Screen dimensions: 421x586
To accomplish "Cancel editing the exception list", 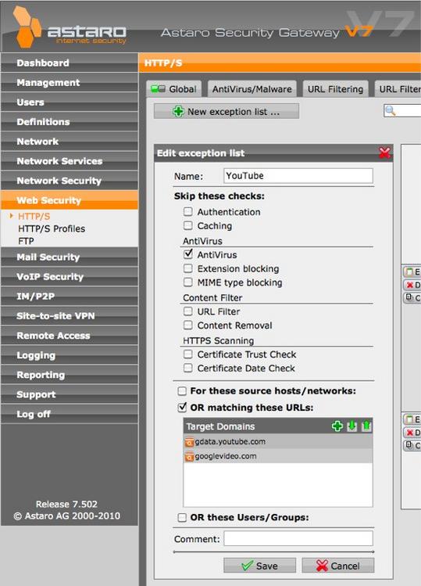I will point(337,566).
